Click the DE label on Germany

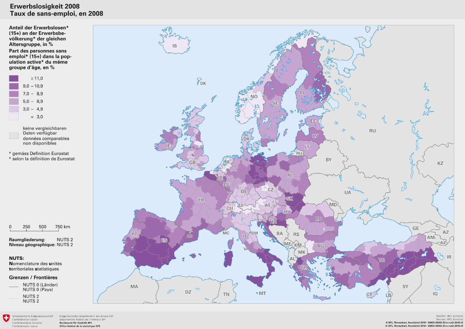(244, 191)
